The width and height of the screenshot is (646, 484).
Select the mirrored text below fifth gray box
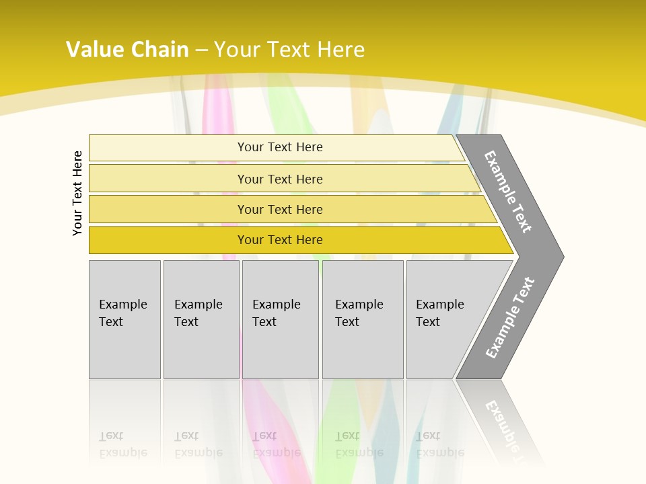click(440, 445)
